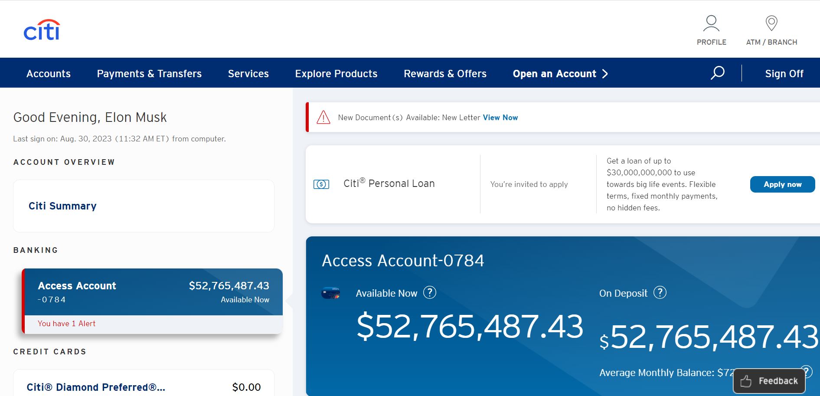Select Open an Account in navigation

pos(555,74)
